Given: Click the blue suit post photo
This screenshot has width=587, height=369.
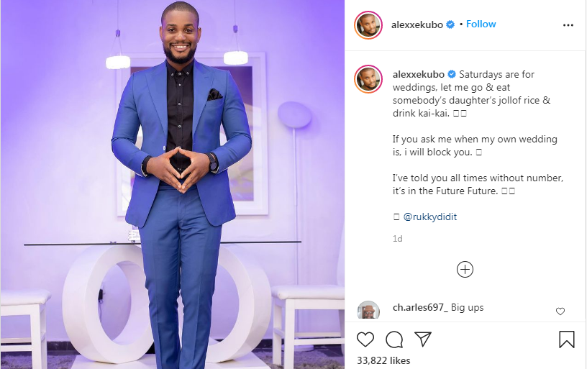Looking at the screenshot, I should tap(173, 184).
